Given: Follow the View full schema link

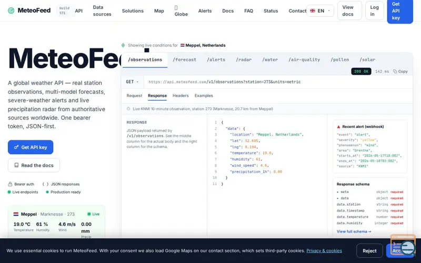Looking at the screenshot, I should click(354, 231).
